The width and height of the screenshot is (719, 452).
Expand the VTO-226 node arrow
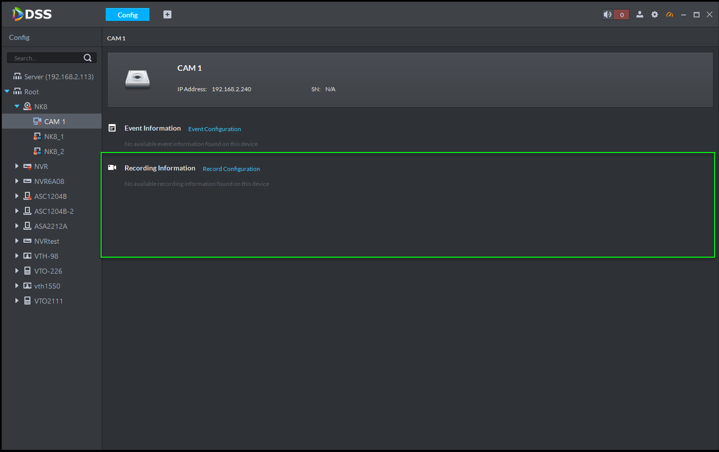17,271
